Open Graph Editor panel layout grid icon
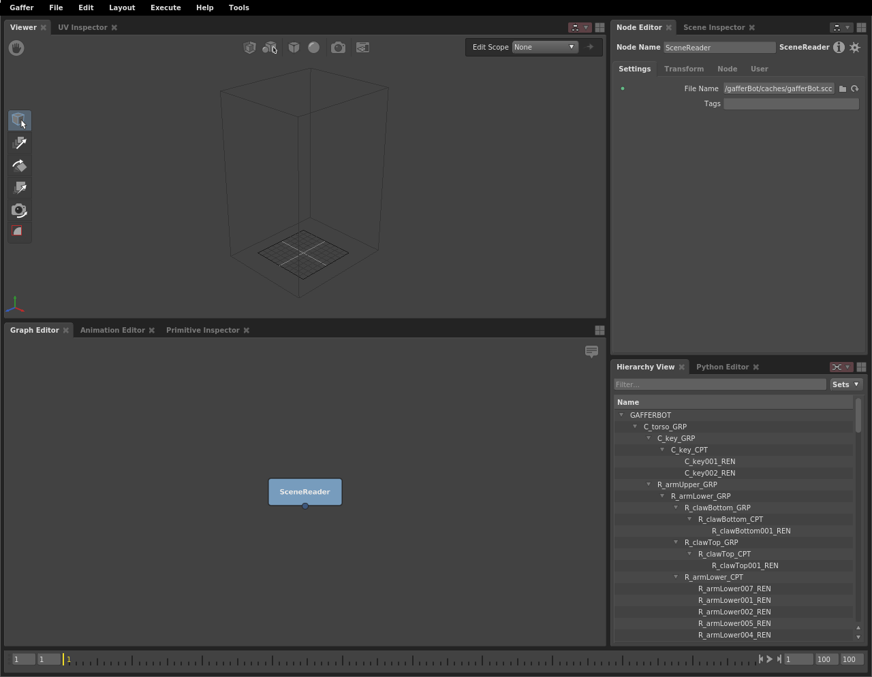This screenshot has height=677, width=872. [599, 330]
